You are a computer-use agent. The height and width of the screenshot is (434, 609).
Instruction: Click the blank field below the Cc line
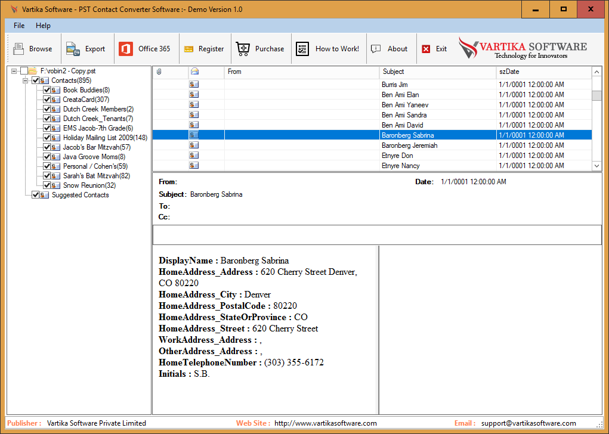pos(377,235)
